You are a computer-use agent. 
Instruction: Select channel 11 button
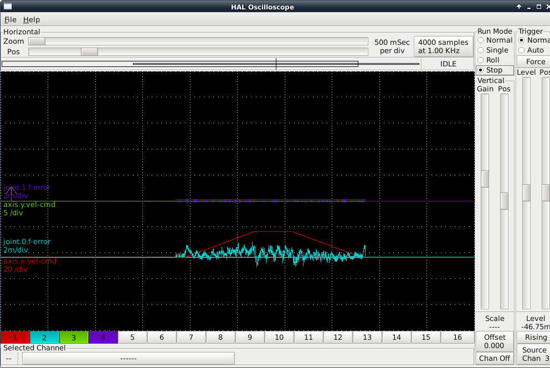point(309,337)
